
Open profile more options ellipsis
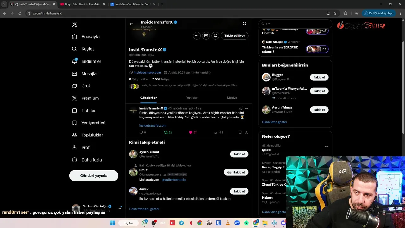point(197,36)
